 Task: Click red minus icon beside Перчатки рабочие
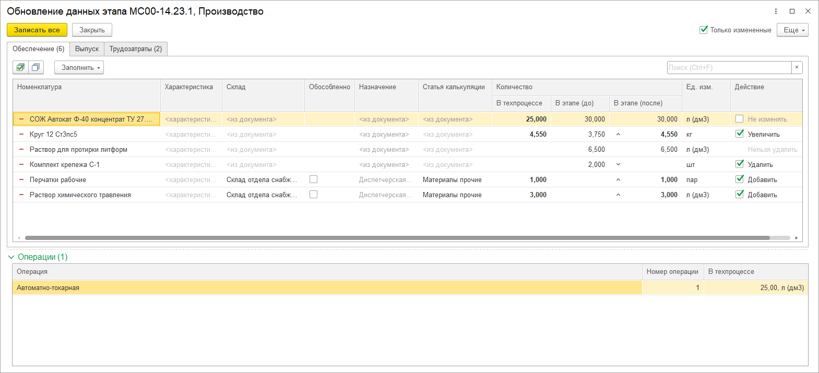(x=21, y=179)
